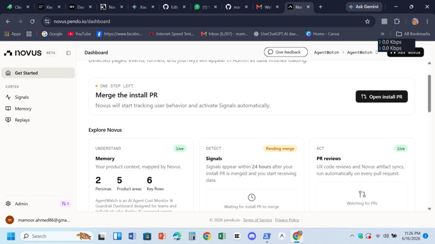Click the Live badge on PR reviews card

(401, 149)
